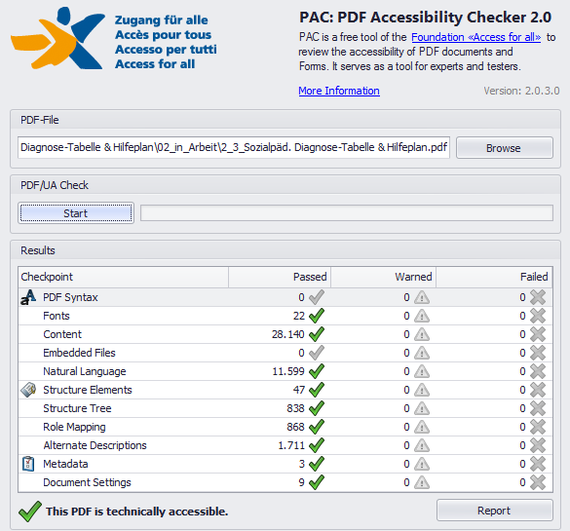Click the 28.140 passed value for Content

pos(287,334)
